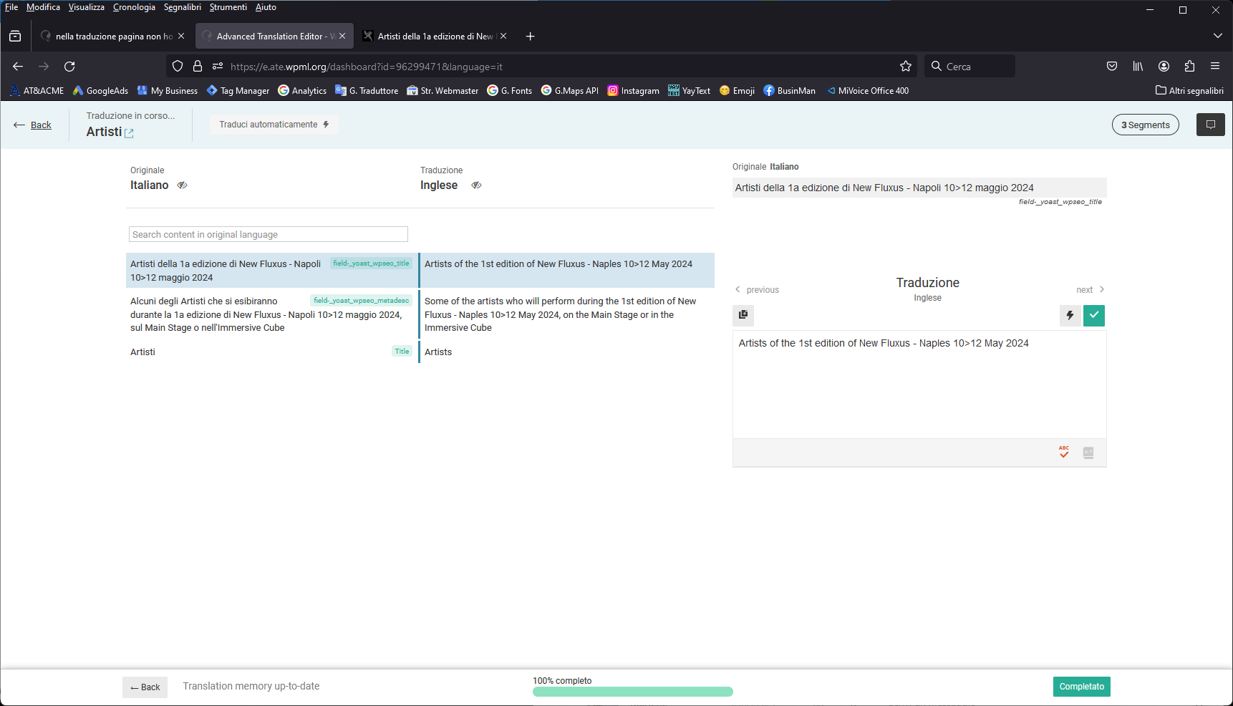Toggle visibility of the Italiano column

coord(182,185)
